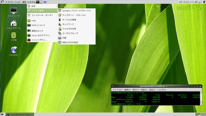Image resolution: width=206 pixels, height=116 pixels.
Task: Click the Synaptic package manager icon
Action: coord(60,11)
